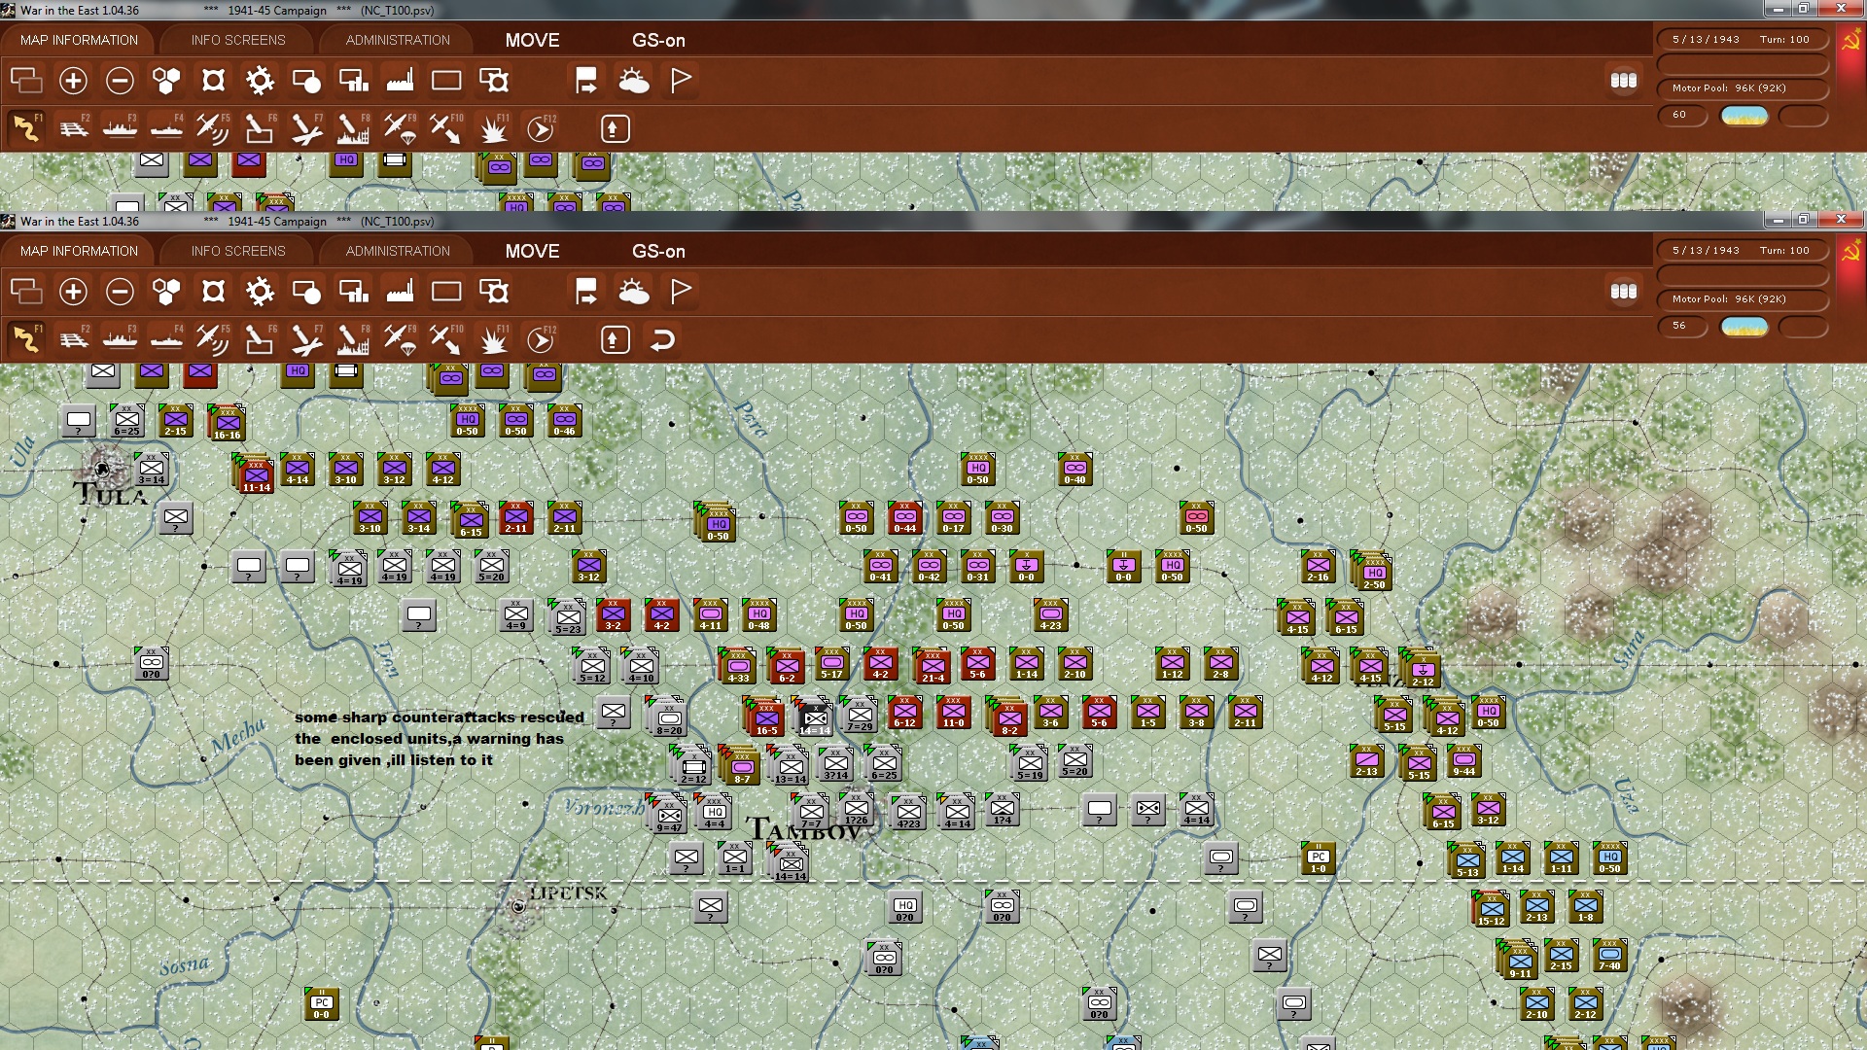Open INFO SCREENS tab in background window
Image resolution: width=1867 pixels, height=1050 pixels.
[238, 40]
